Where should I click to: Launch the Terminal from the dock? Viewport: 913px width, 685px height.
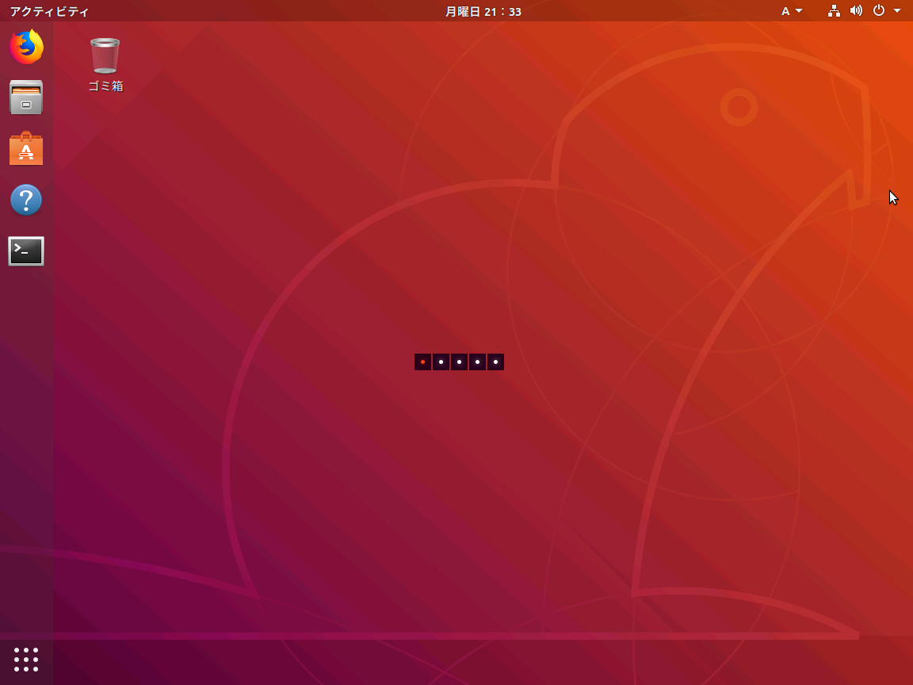click(x=26, y=251)
